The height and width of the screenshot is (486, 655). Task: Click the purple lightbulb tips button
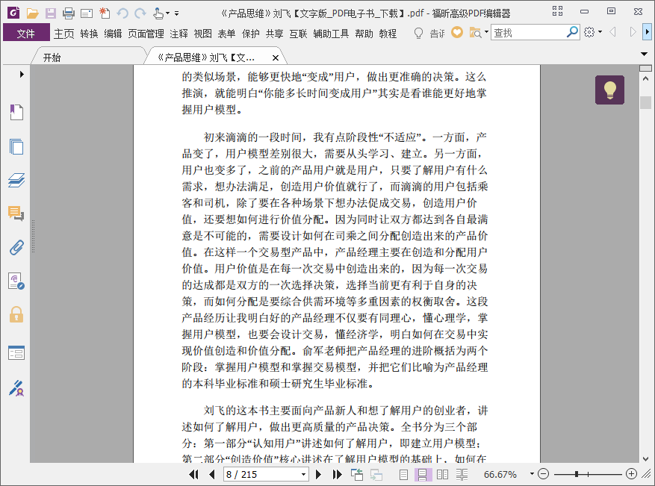610,90
